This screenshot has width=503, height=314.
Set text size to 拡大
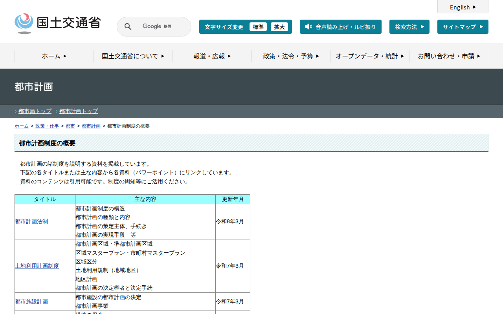tap(279, 27)
